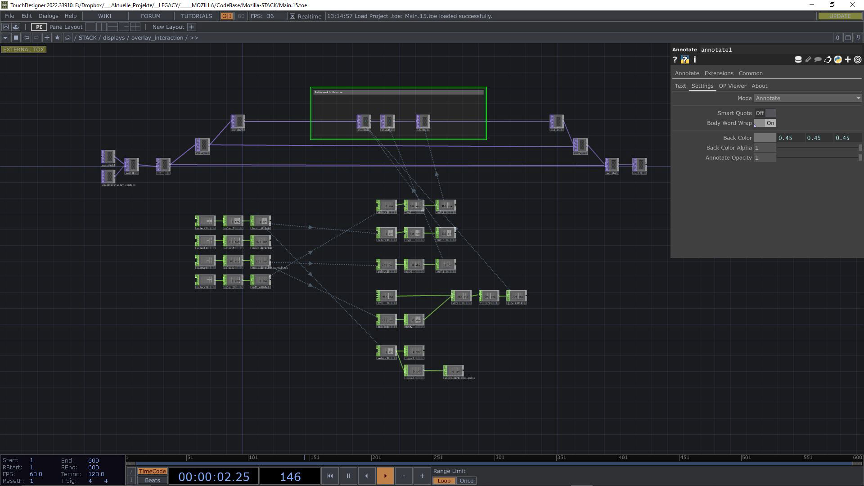The height and width of the screenshot is (486, 864).
Task: Click the Python icon in the parameter header
Action: 838,60
